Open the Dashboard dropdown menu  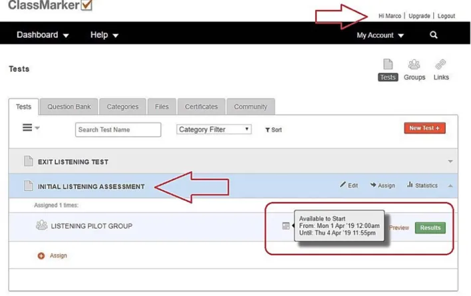43,35
